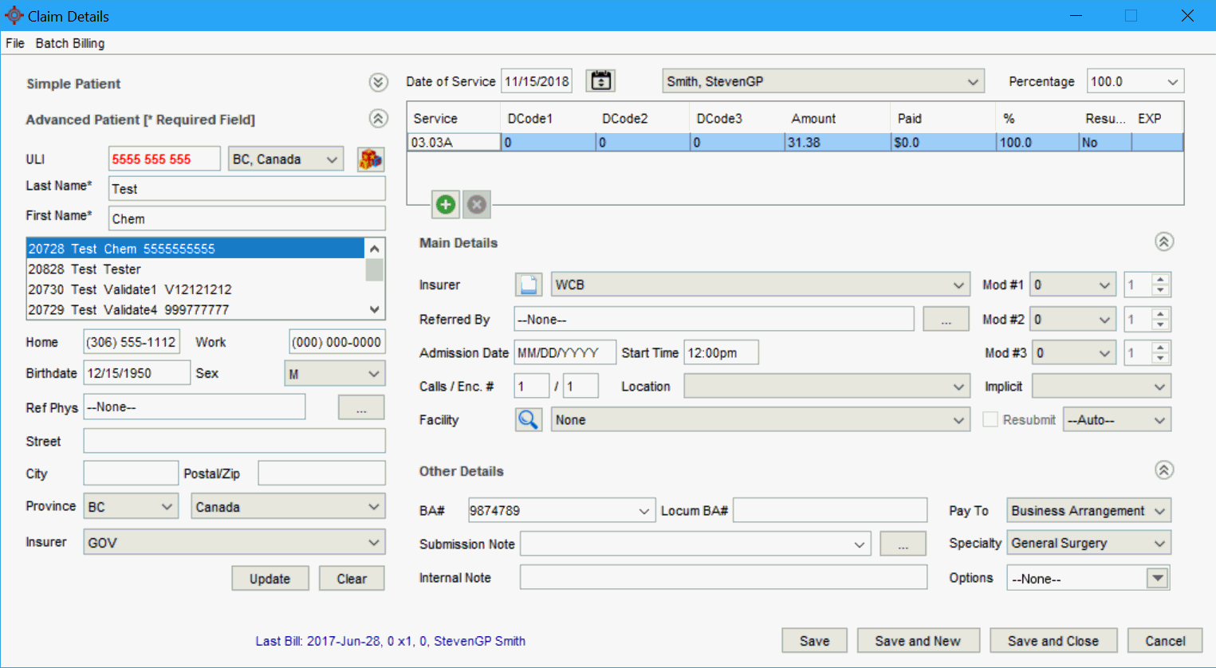
Task: Open the Mod #2 dropdown
Action: [1072, 319]
